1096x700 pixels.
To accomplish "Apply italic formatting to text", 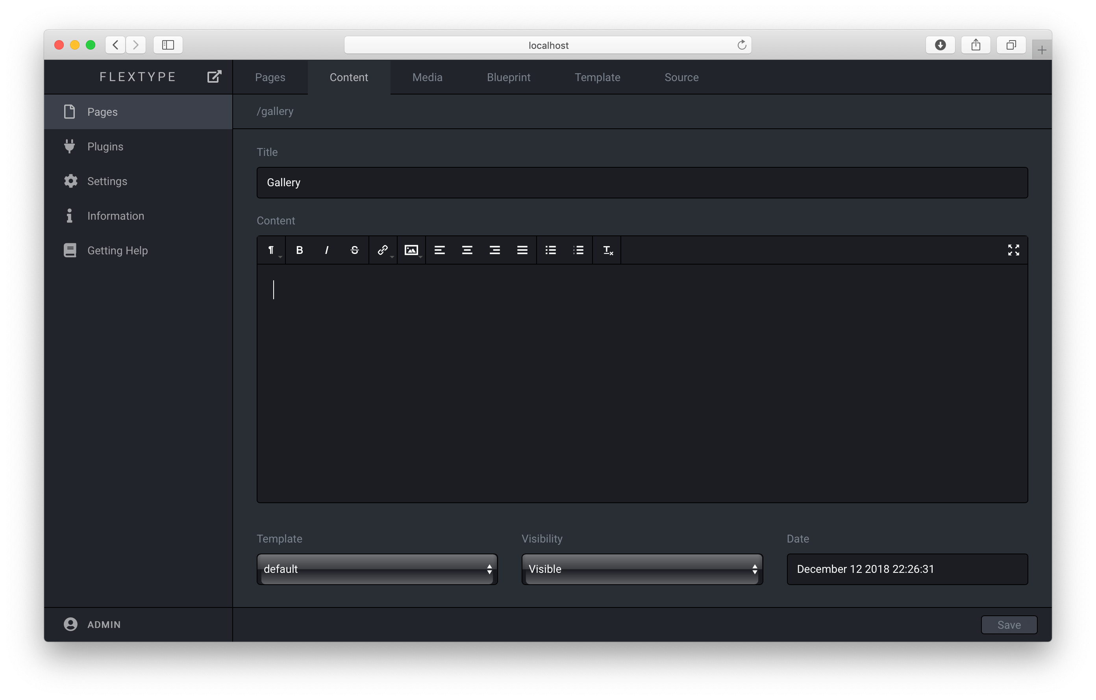I will [326, 250].
